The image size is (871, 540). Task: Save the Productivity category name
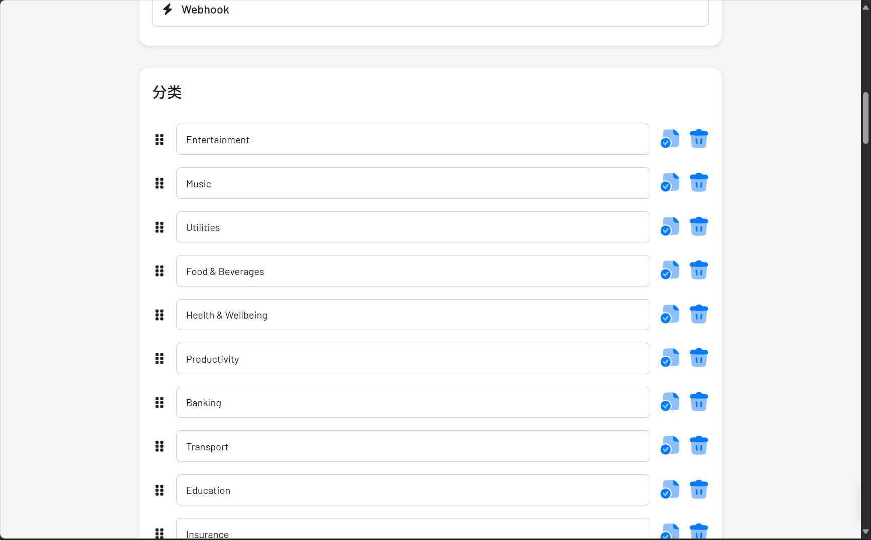[x=670, y=358]
